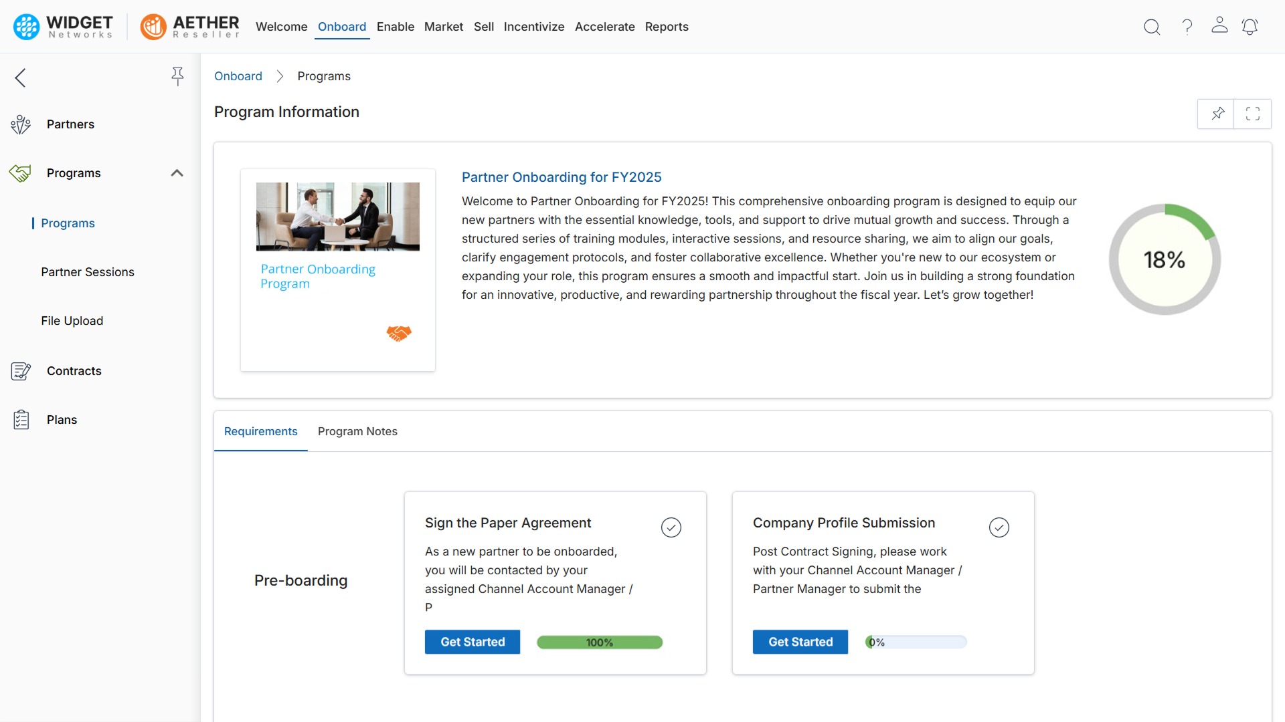Image resolution: width=1285 pixels, height=722 pixels.
Task: Open the search magnifier icon
Action: (1151, 27)
